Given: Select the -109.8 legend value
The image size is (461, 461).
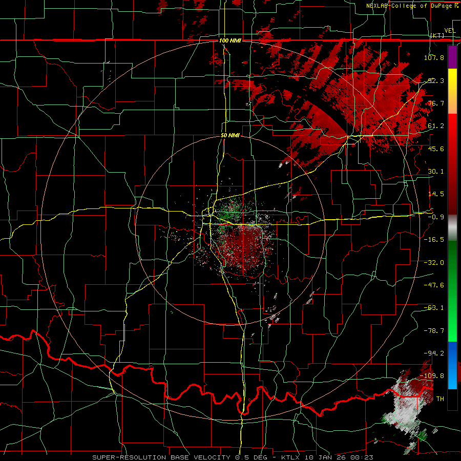Looking at the screenshot, I should point(432,376).
